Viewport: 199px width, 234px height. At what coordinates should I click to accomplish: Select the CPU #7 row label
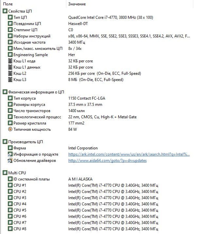tap(20, 223)
